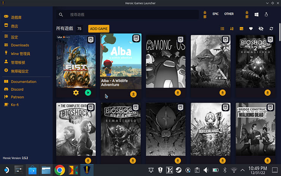The image size is (281, 176).
Task: Open system settings from the taskbar
Action: 19,170
